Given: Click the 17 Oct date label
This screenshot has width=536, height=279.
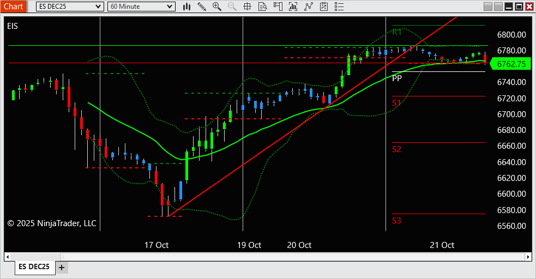Looking at the screenshot, I should [x=156, y=245].
